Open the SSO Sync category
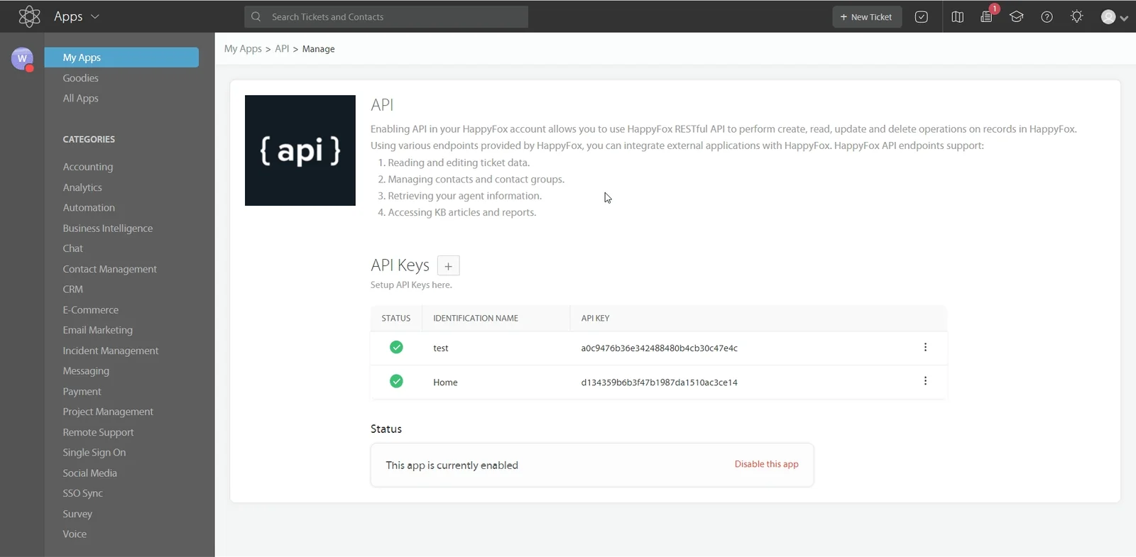1136x557 pixels. 82,493
